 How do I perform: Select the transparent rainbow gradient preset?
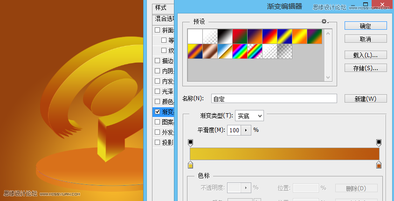[255, 52]
